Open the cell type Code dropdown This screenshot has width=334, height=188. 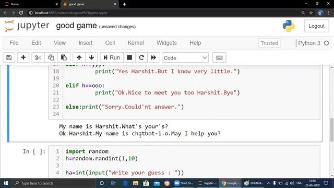(185, 58)
